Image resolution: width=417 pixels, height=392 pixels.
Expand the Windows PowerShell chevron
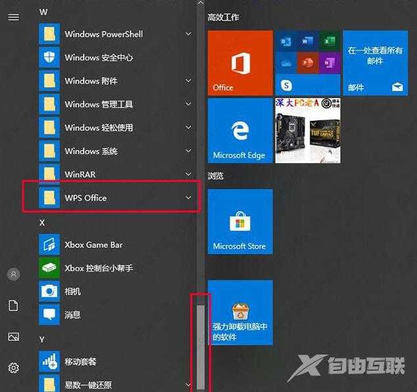pos(188,34)
